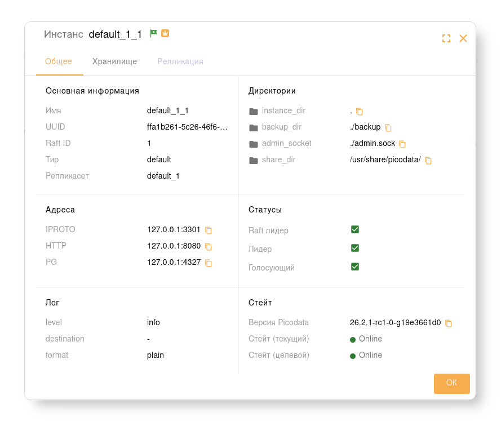
Task: Click the destination label in Лог
Action: (65, 339)
